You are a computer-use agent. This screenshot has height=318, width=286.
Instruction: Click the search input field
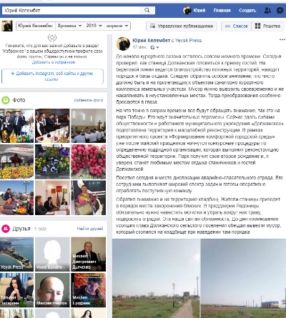click(x=71, y=10)
